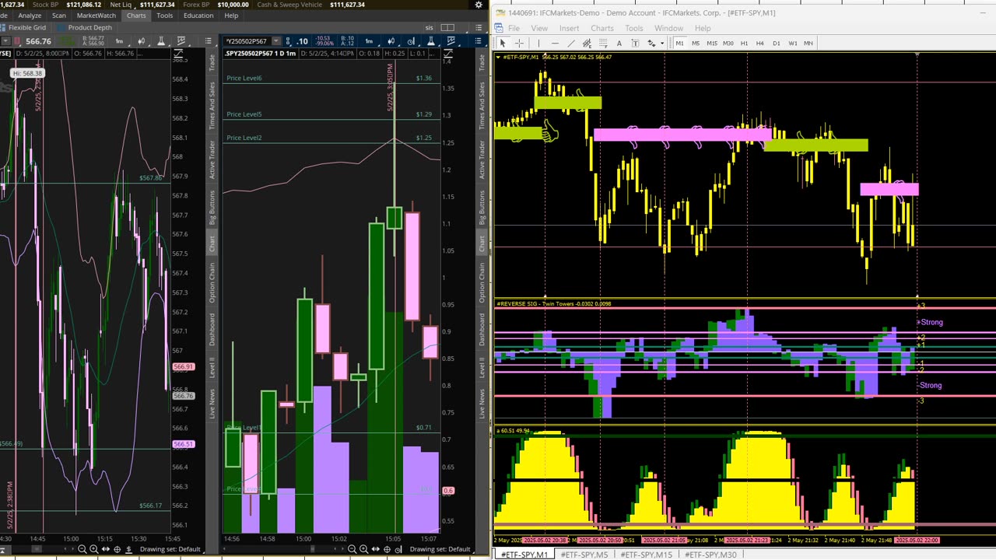The image size is (996, 560).
Task: Choose the trendline drawing tool
Action: tap(571, 43)
